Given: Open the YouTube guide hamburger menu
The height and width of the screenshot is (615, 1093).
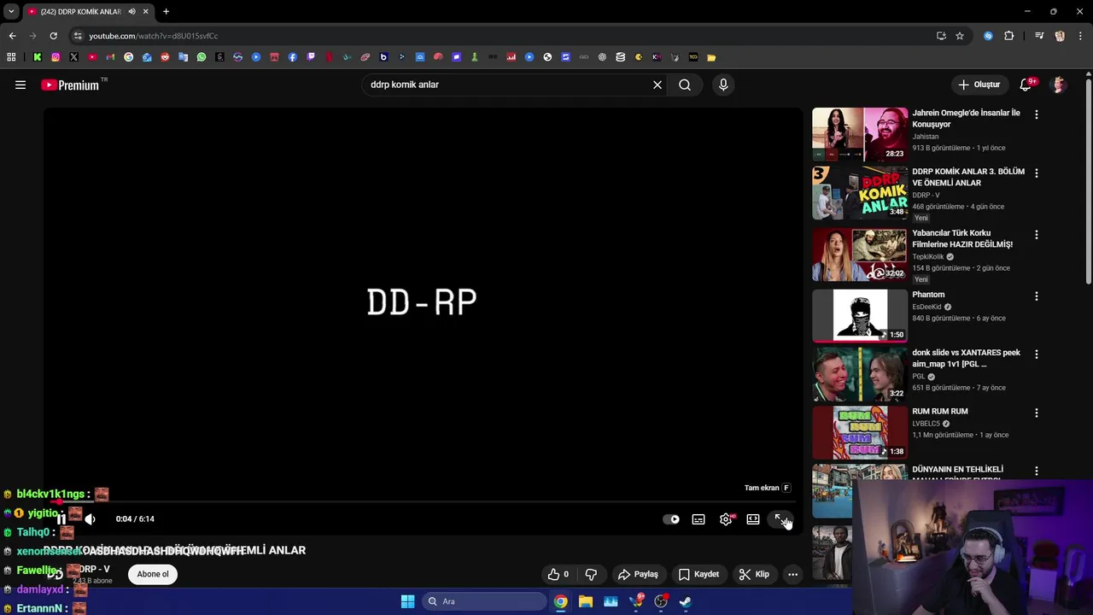Looking at the screenshot, I should [x=20, y=85].
